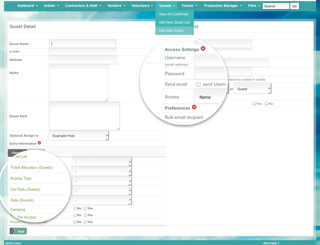Choose Add New Guest from Guests menu
This screenshot has height=245, width=320.
coord(171,31)
